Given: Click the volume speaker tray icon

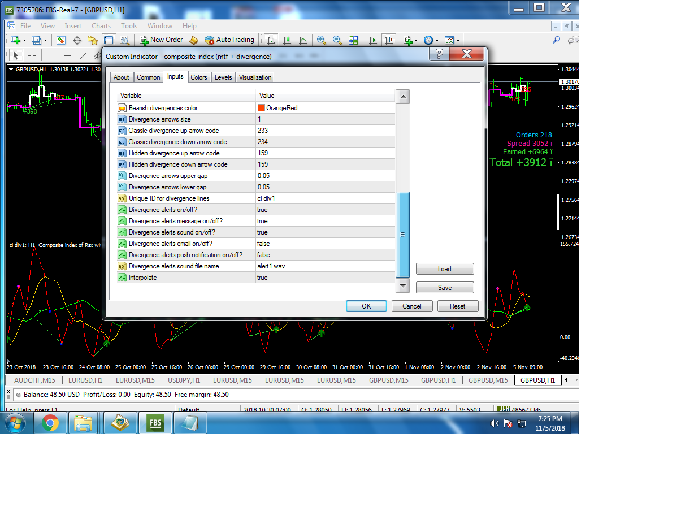Looking at the screenshot, I should 495,423.
